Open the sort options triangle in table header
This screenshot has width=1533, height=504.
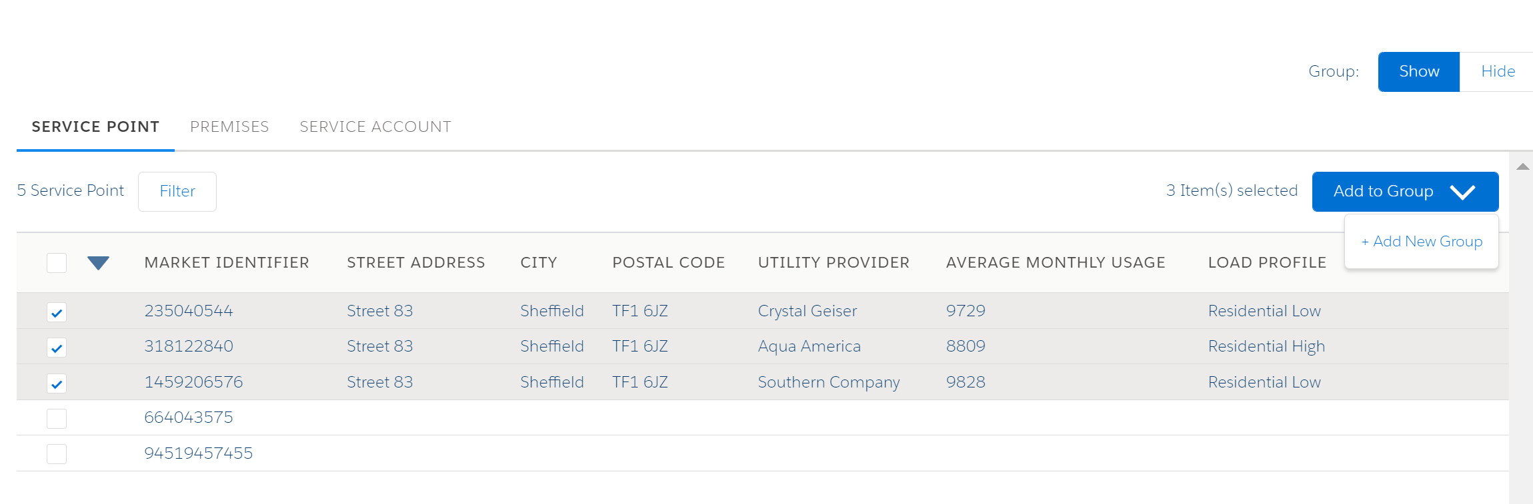point(97,263)
